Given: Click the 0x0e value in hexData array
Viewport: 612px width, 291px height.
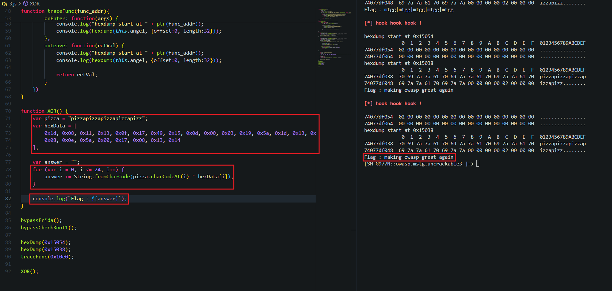Looking at the screenshot, I should click(x=68, y=140).
